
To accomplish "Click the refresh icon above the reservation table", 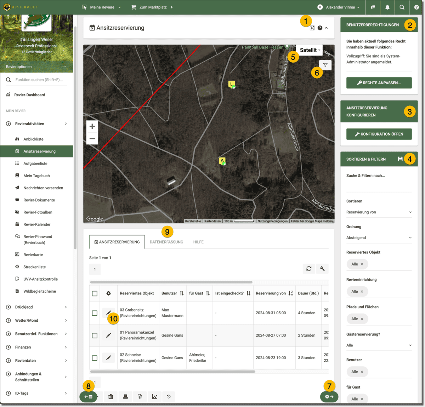I will tap(309, 269).
